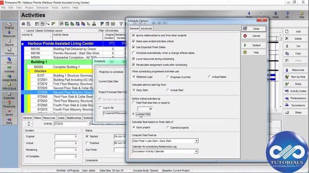Switch to Advanced tab in Schedule Options
309x173 pixels.
click(146, 28)
